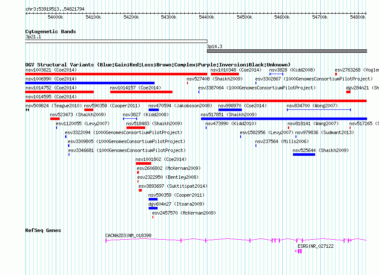Select esv3346681 1000Genomes label
The width and height of the screenshot is (379, 275).
point(127,151)
